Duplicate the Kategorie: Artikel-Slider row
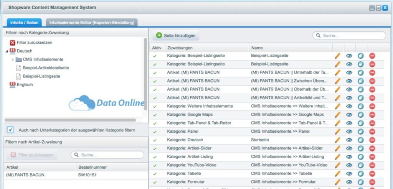The width and height of the screenshot is (393, 189). [361, 148]
